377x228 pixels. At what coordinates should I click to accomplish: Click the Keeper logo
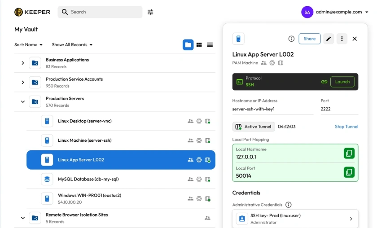click(x=32, y=12)
